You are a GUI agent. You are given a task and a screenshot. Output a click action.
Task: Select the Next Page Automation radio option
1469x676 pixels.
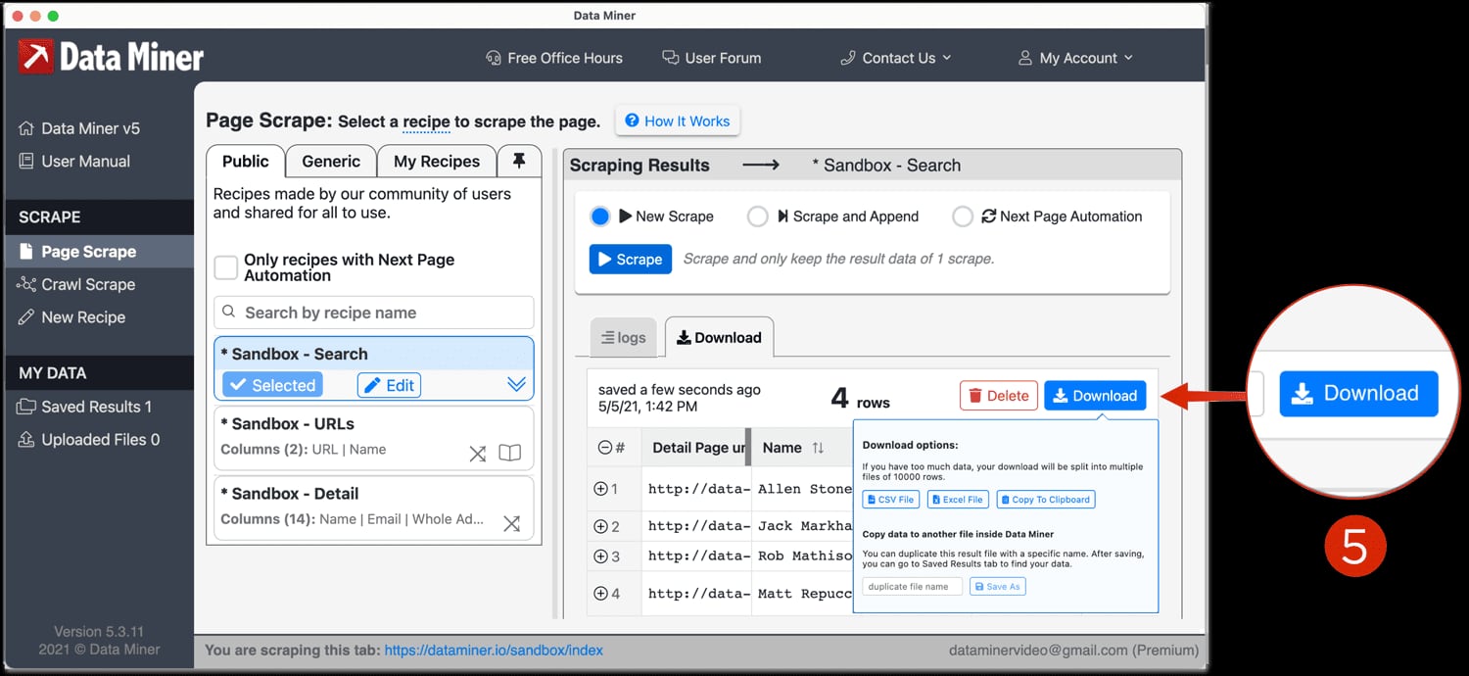(x=964, y=217)
